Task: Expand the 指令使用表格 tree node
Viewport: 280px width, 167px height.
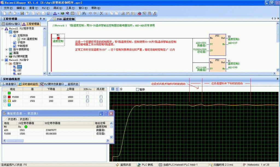Action: (x=7, y=49)
